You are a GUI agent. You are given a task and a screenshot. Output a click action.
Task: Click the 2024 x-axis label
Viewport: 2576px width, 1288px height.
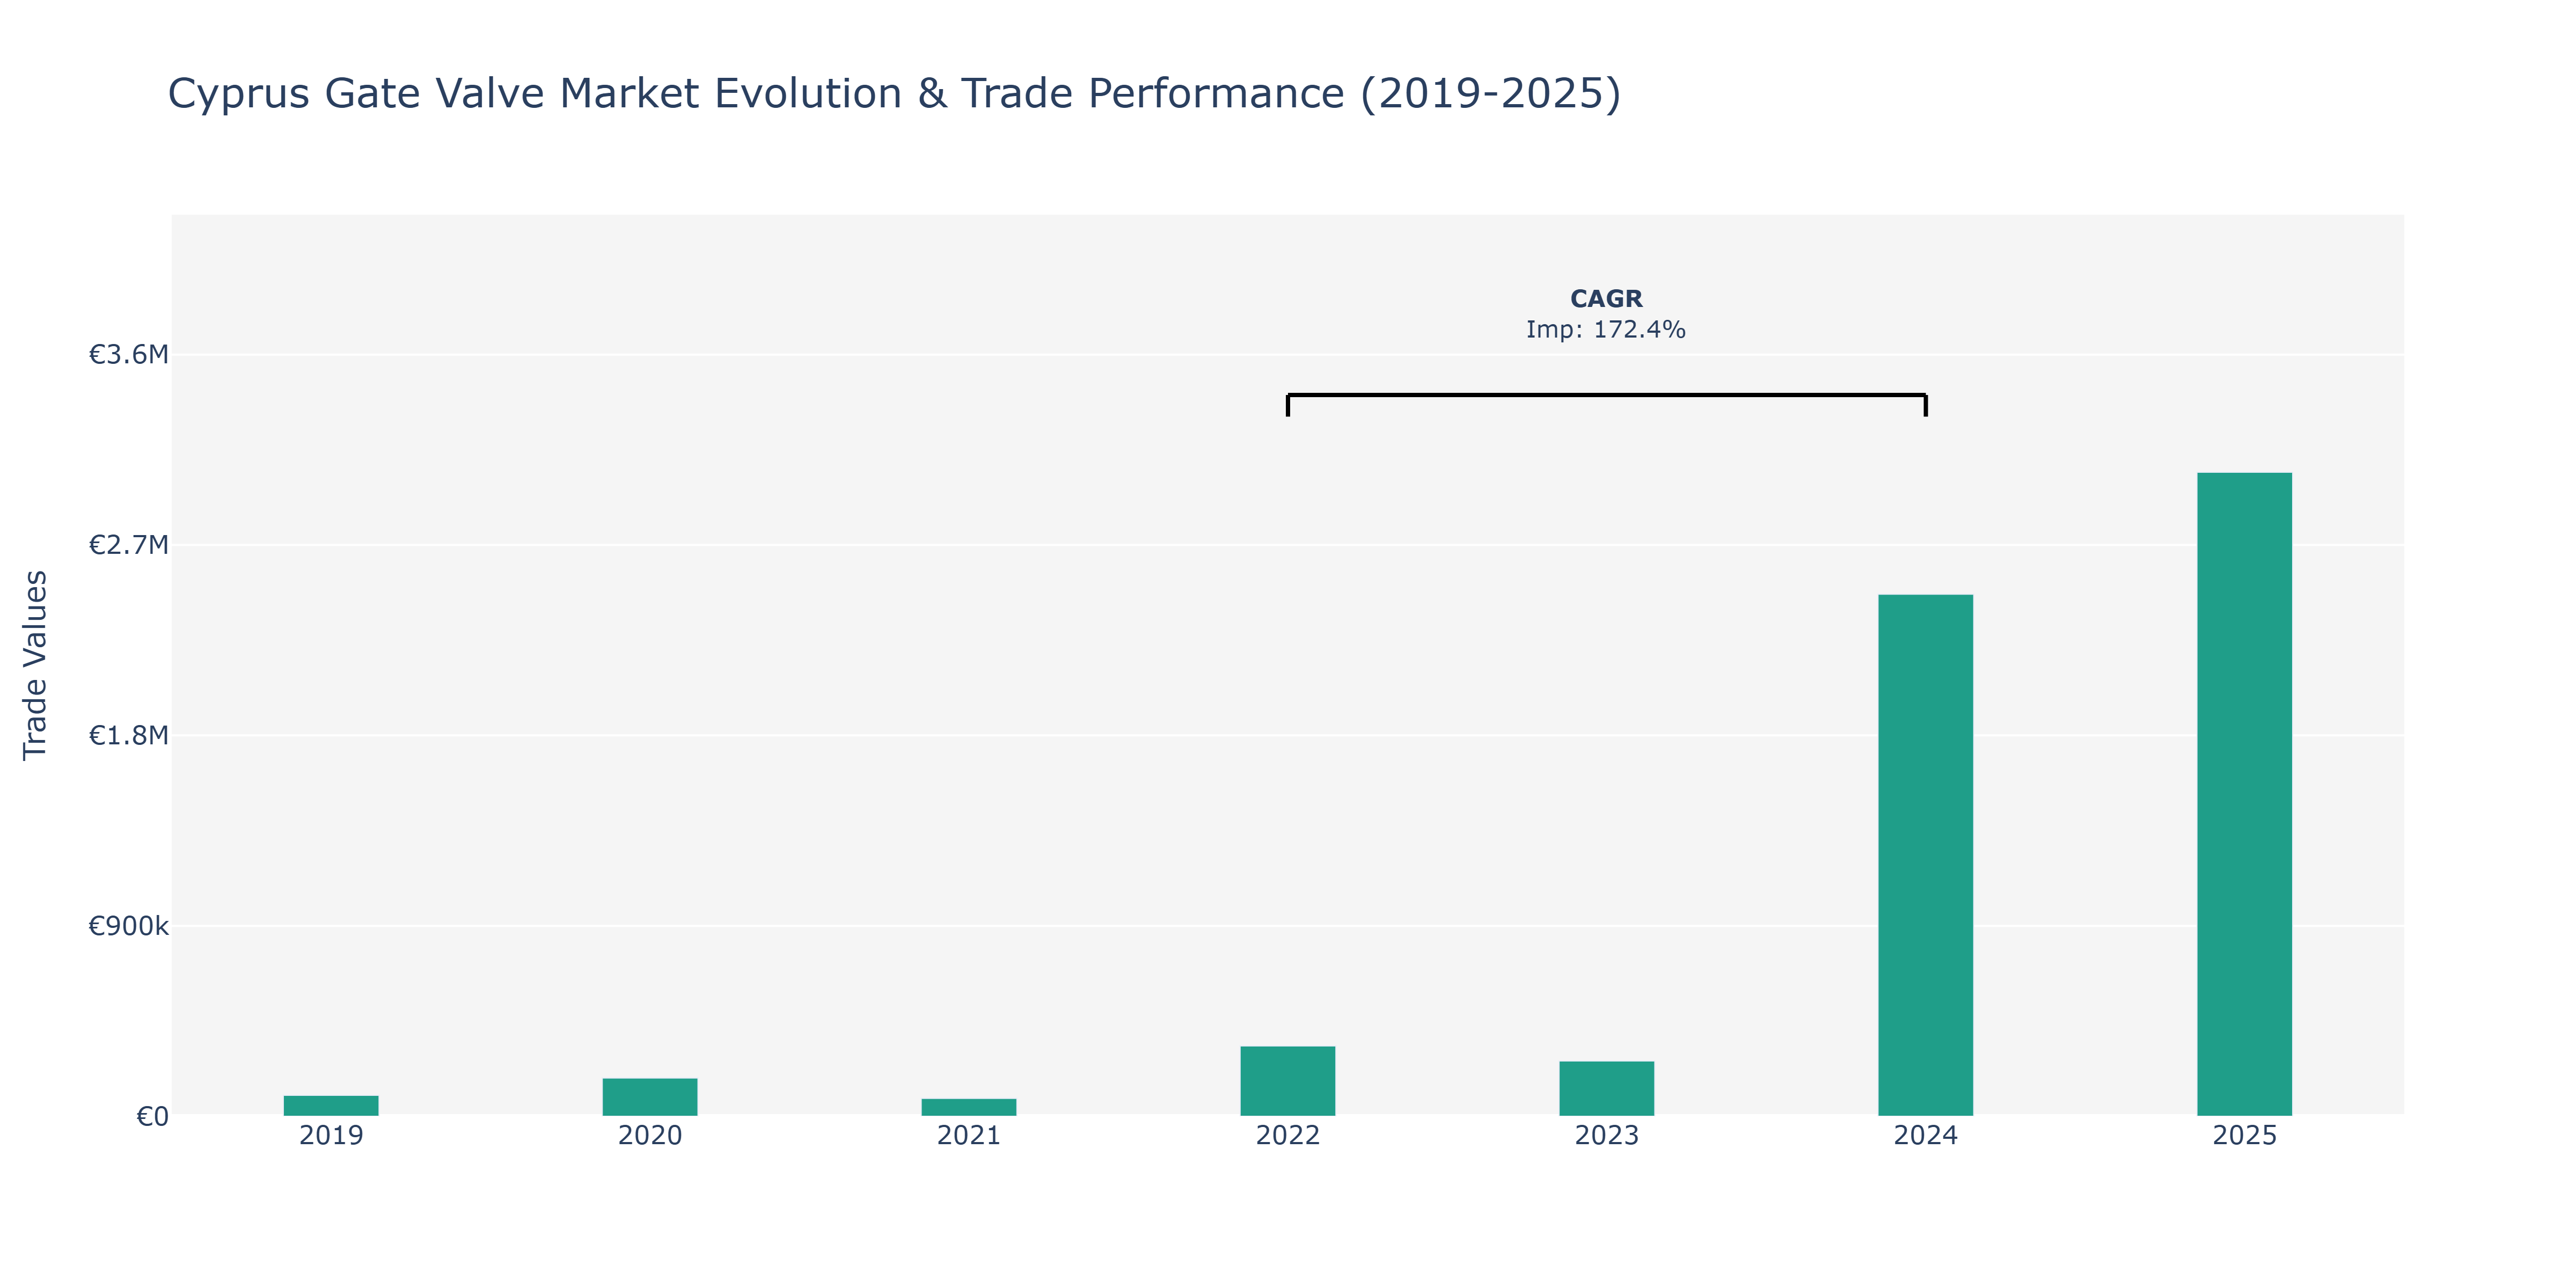(x=1926, y=1136)
